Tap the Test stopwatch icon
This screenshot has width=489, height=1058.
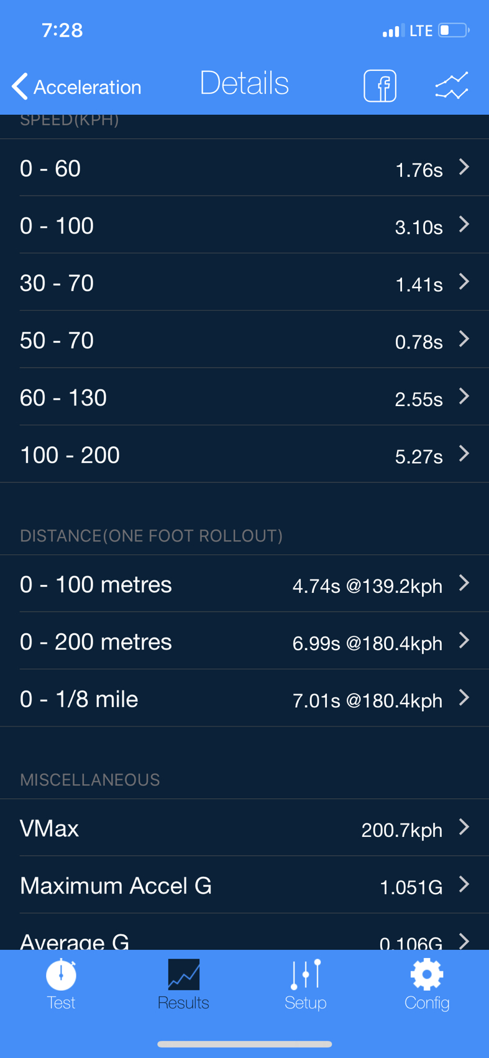(x=61, y=974)
